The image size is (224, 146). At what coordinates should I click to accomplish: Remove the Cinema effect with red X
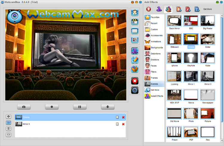pyautogui.click(x=123, y=117)
